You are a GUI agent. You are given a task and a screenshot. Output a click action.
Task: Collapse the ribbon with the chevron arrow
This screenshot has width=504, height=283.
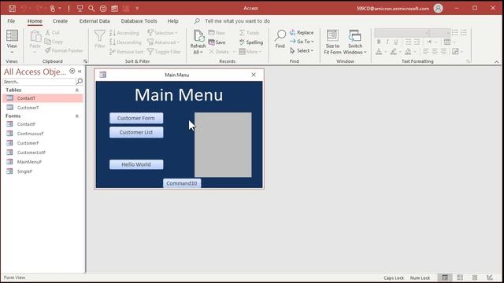tap(497, 61)
